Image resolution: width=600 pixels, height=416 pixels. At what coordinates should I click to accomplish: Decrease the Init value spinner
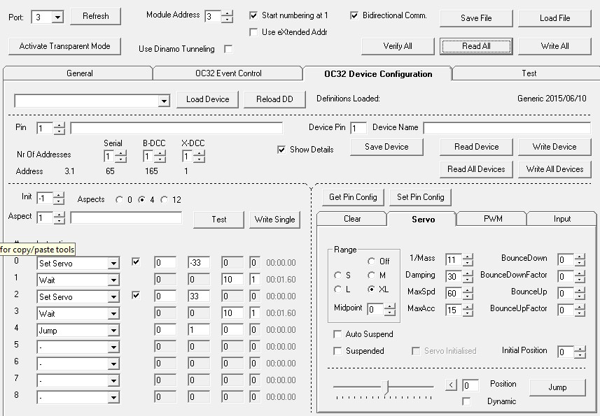(59, 201)
